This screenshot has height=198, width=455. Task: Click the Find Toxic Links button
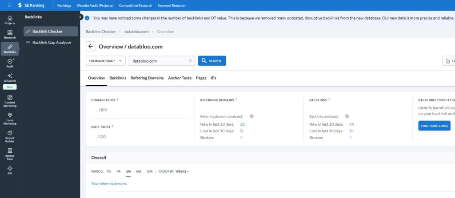(x=435, y=126)
